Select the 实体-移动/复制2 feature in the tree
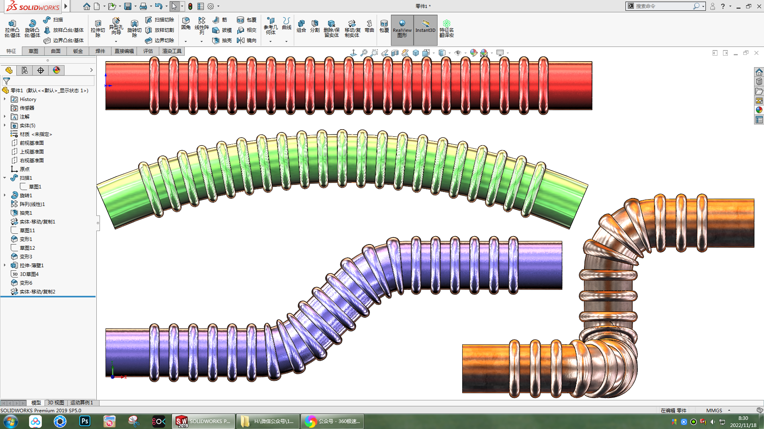This screenshot has height=429, width=764. pos(37,291)
